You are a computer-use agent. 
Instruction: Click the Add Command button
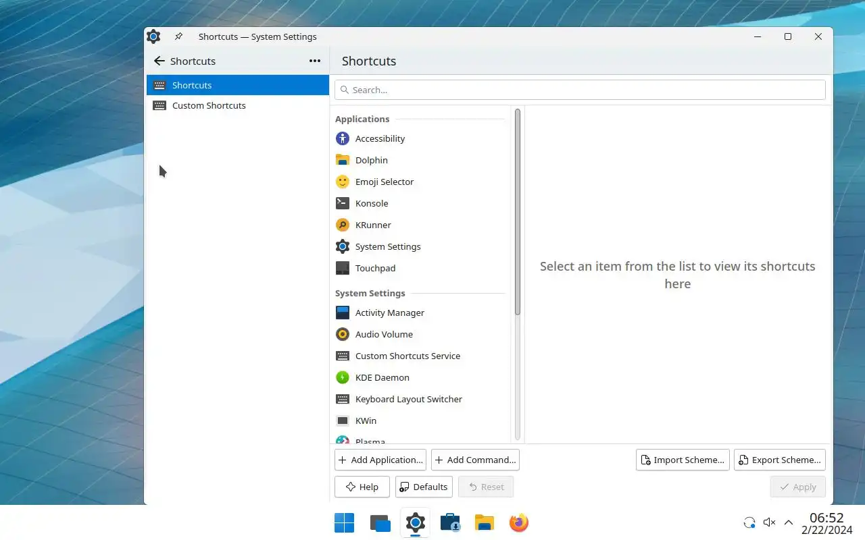(475, 460)
